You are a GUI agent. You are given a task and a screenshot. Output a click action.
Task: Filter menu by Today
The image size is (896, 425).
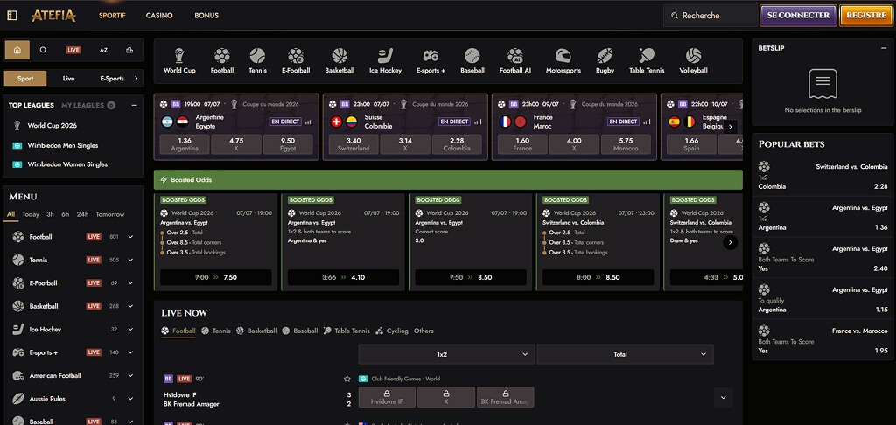[31, 214]
